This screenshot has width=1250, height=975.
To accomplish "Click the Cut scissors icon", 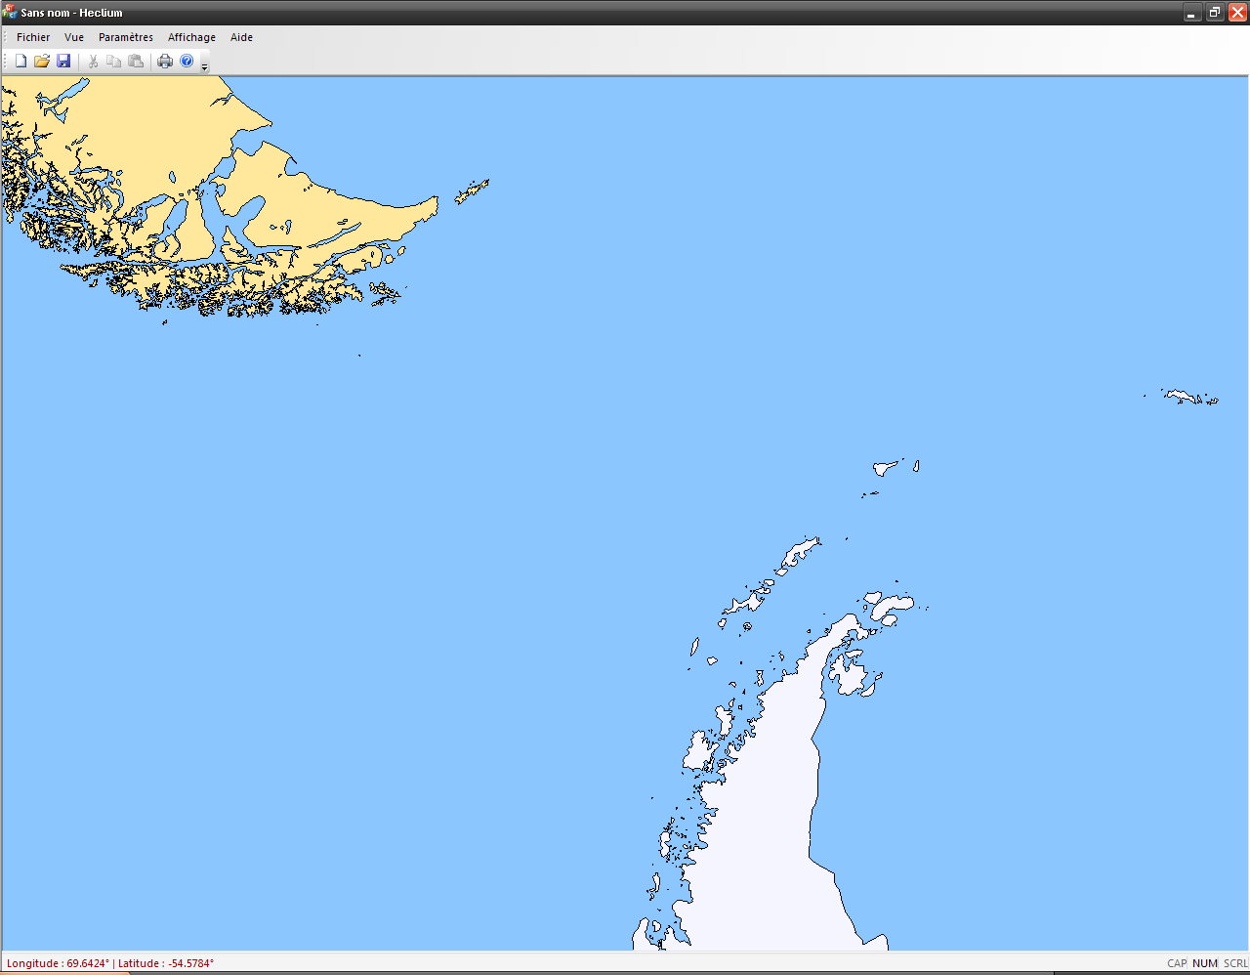I will [93, 62].
